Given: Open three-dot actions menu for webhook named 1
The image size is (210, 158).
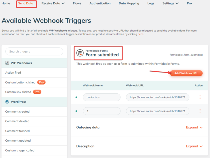Looking at the screenshot, I should pos(200,111).
